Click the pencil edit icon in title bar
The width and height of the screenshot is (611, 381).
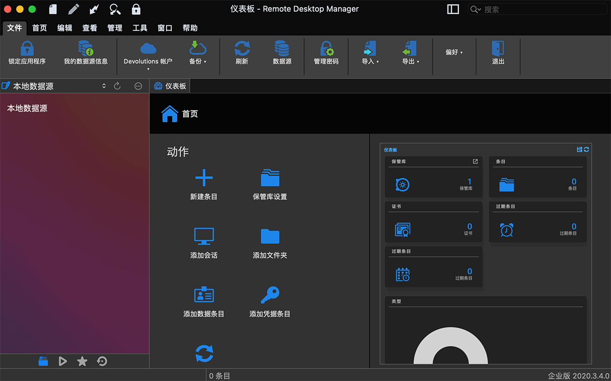click(74, 9)
